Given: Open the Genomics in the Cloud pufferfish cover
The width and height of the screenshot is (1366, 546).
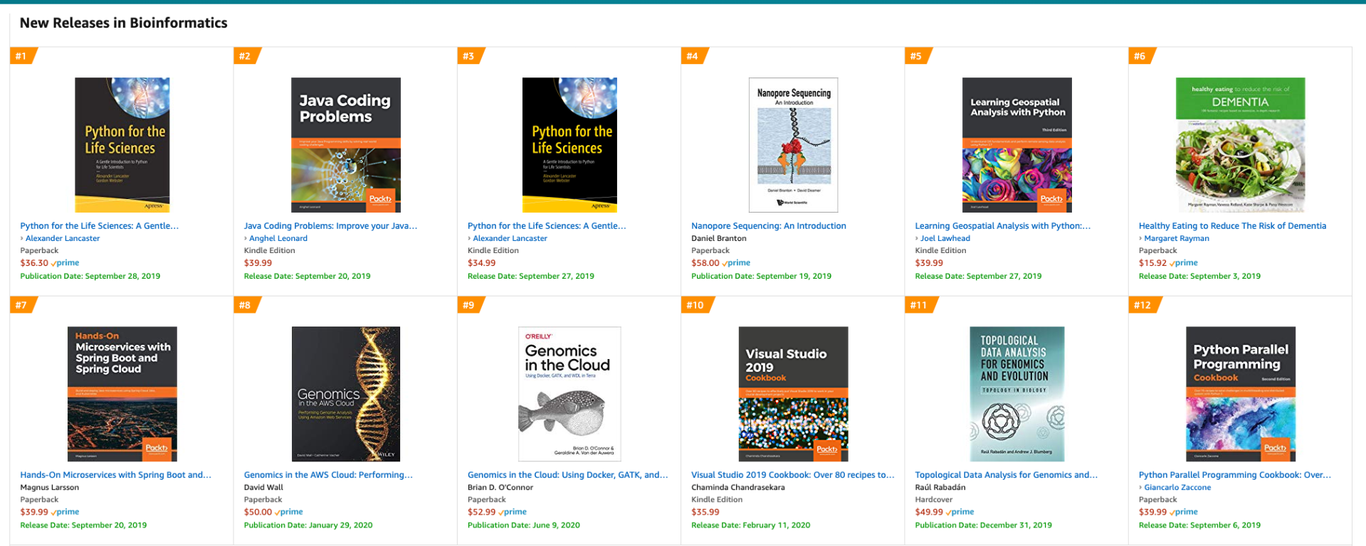Looking at the screenshot, I should pos(569,394).
